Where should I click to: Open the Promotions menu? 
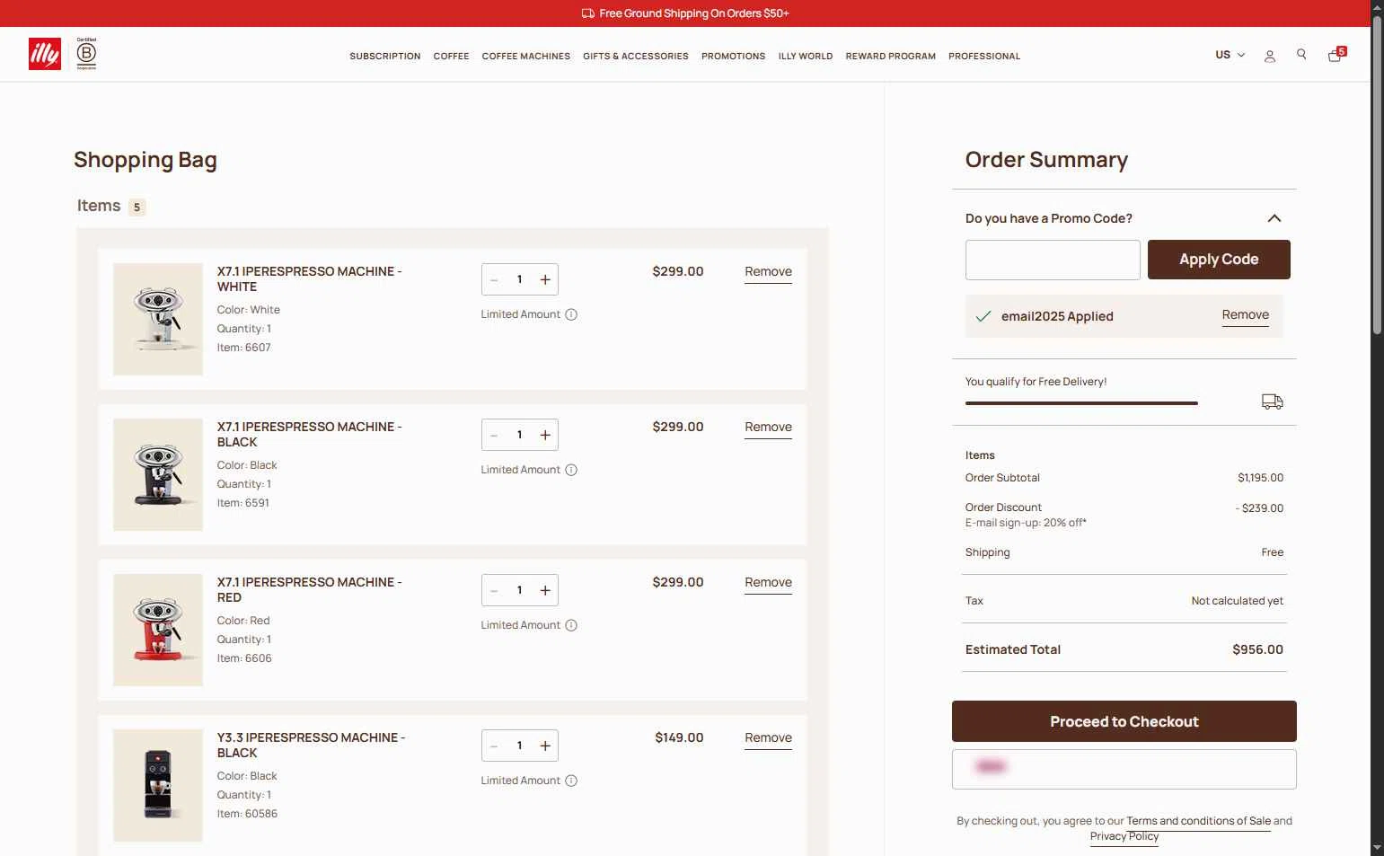[x=733, y=56]
